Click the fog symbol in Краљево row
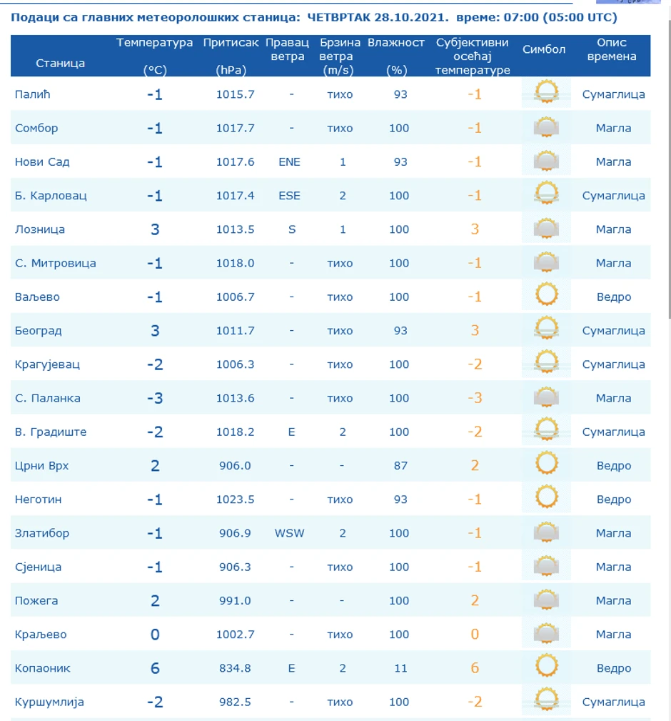The image size is (671, 721). point(546,632)
